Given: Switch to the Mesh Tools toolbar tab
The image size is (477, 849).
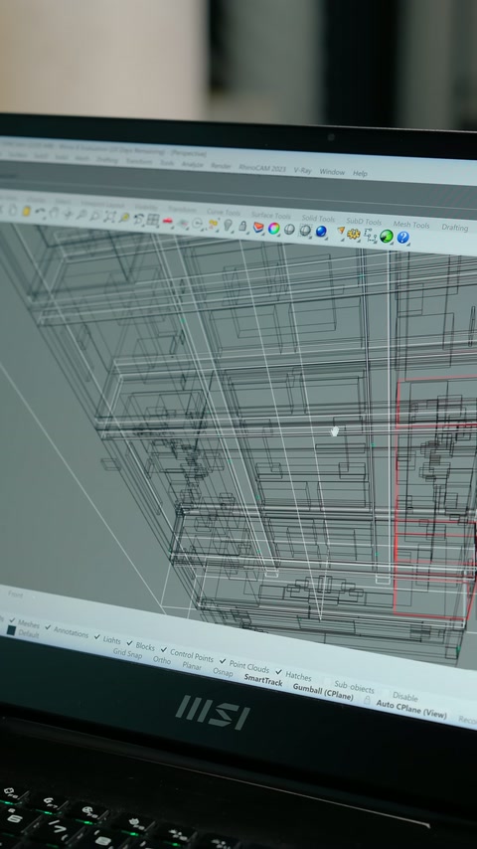Looking at the screenshot, I should 411,224.
